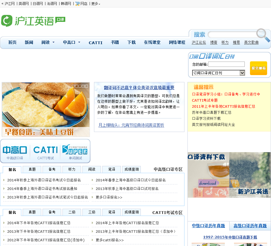The height and width of the screenshot is (246, 271).
Task: Open the breakfast recipe 美味土豆饼 image
Action: 46,110
